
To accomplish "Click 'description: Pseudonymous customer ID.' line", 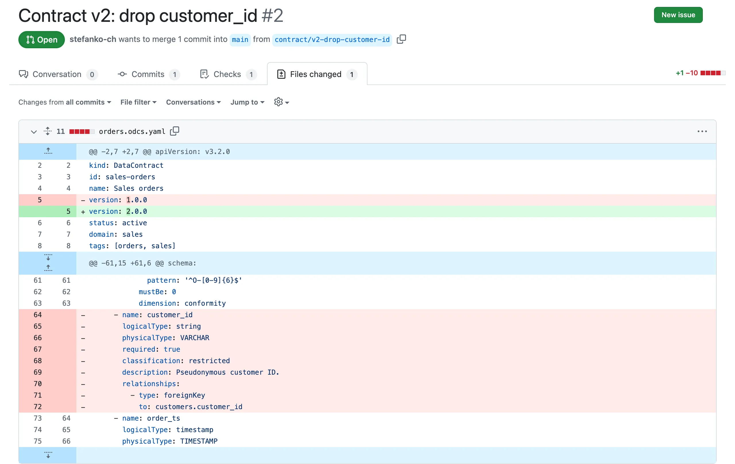I will [x=367, y=372].
